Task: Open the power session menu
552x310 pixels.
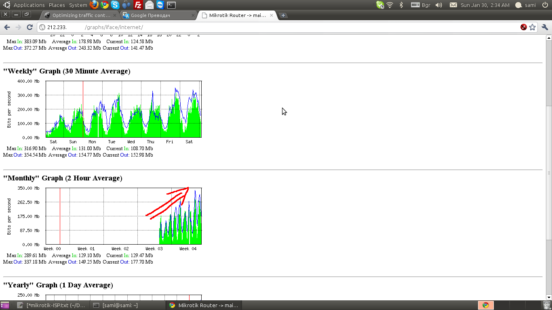Action: pos(545,5)
